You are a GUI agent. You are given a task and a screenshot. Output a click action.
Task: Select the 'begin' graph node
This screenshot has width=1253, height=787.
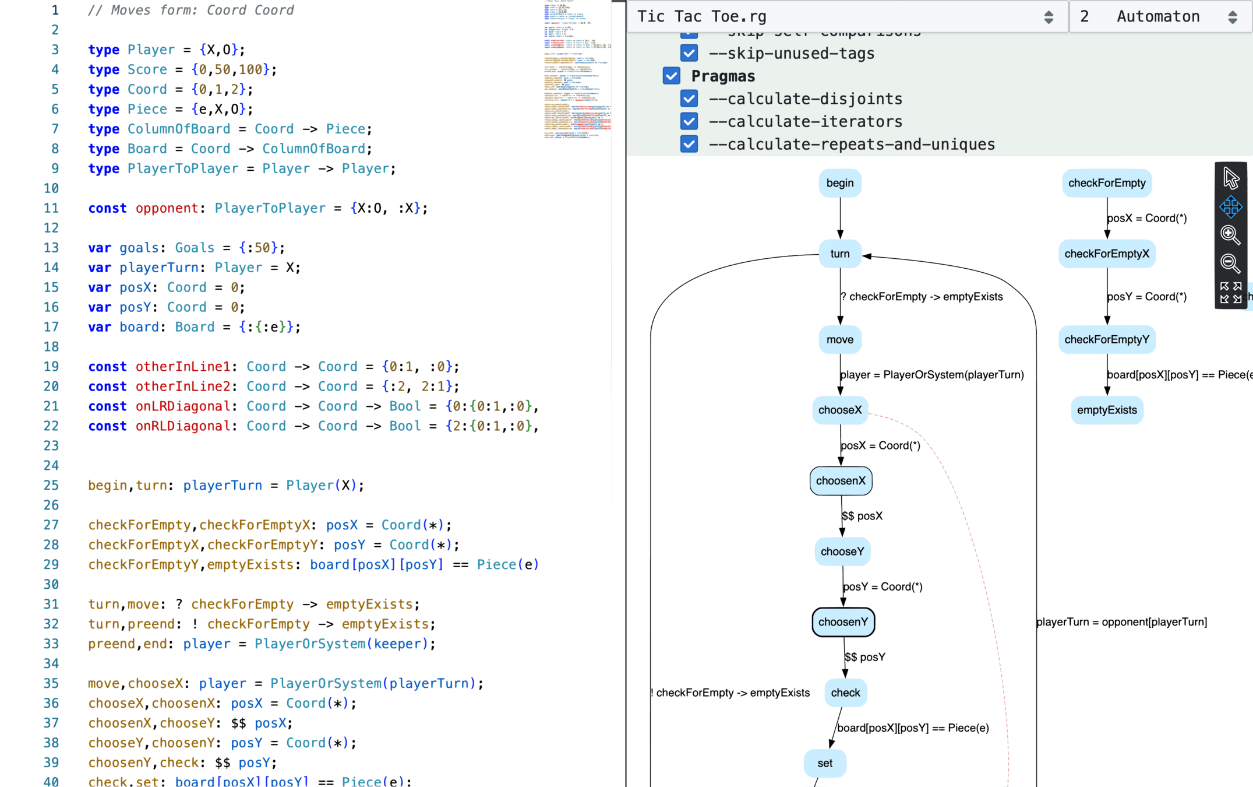coord(839,183)
